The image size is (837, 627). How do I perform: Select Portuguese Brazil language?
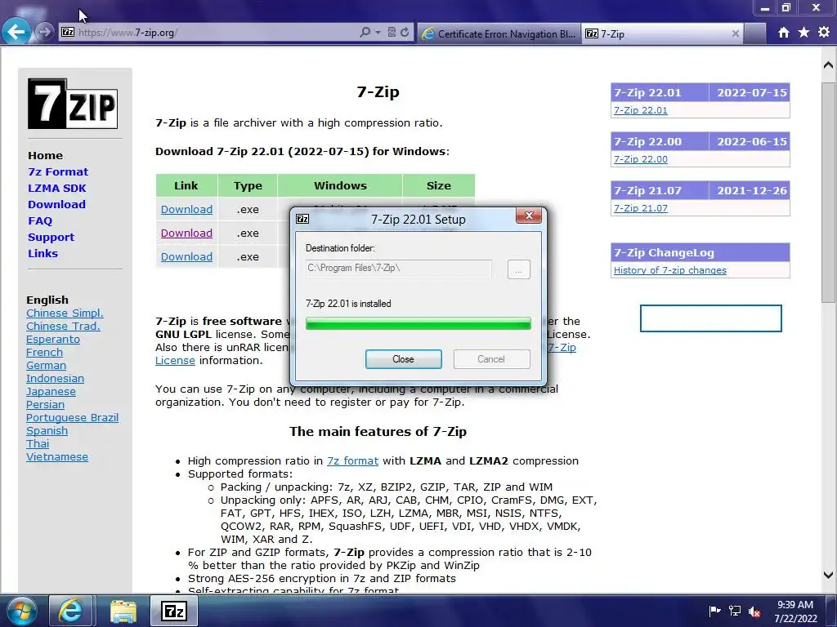tap(72, 417)
